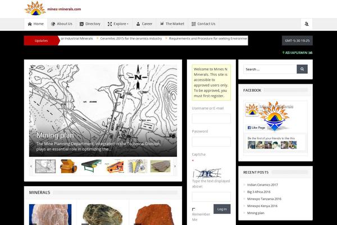Screen dimensions: 337x225
Task: Open the user account icon in navbar
Action: (307, 24)
